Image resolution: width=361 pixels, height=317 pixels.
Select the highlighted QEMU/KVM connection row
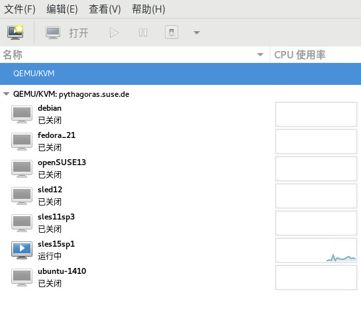pos(180,74)
